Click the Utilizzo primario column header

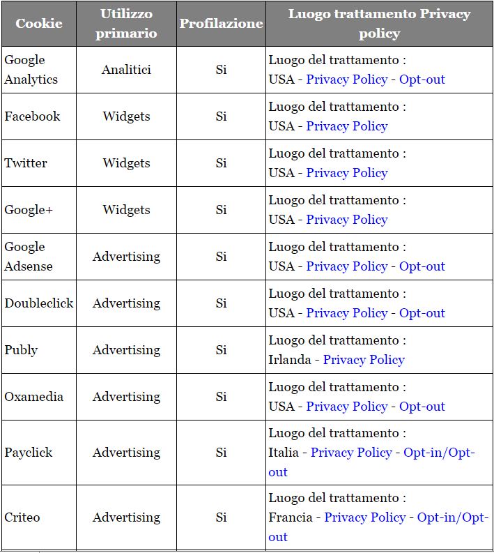[x=127, y=24]
